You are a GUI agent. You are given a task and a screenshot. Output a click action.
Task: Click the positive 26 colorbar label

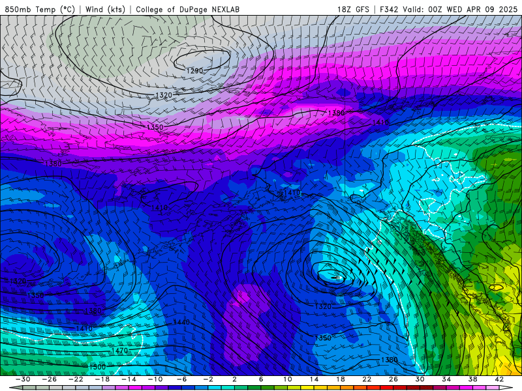393,379
